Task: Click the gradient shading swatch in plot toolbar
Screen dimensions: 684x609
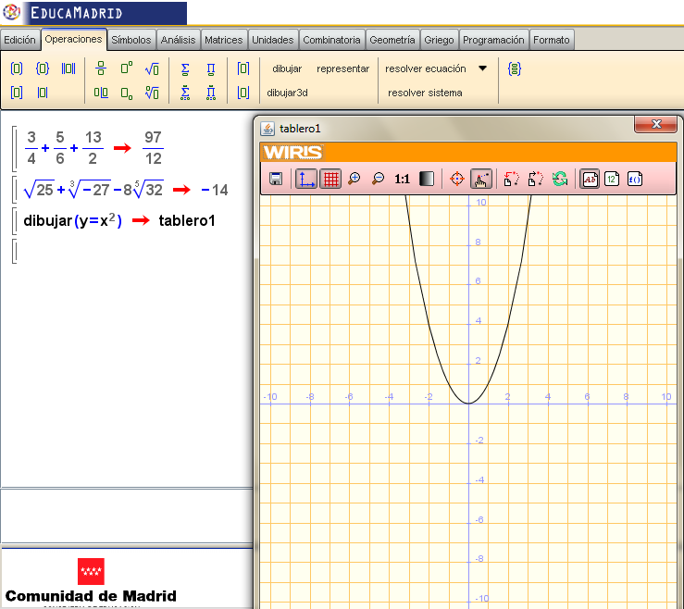Action: [427, 179]
